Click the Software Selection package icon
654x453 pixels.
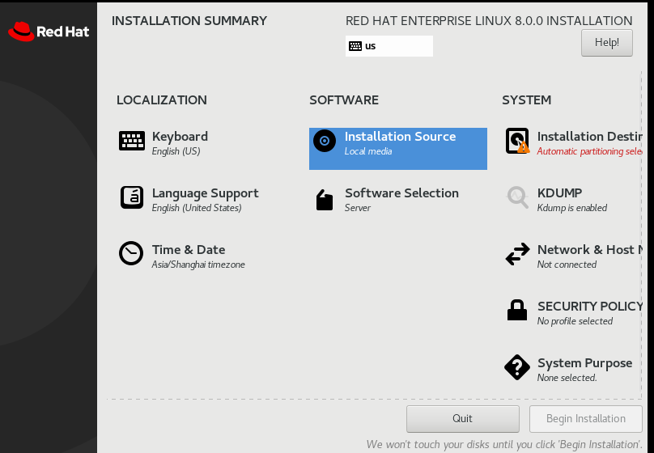click(325, 200)
